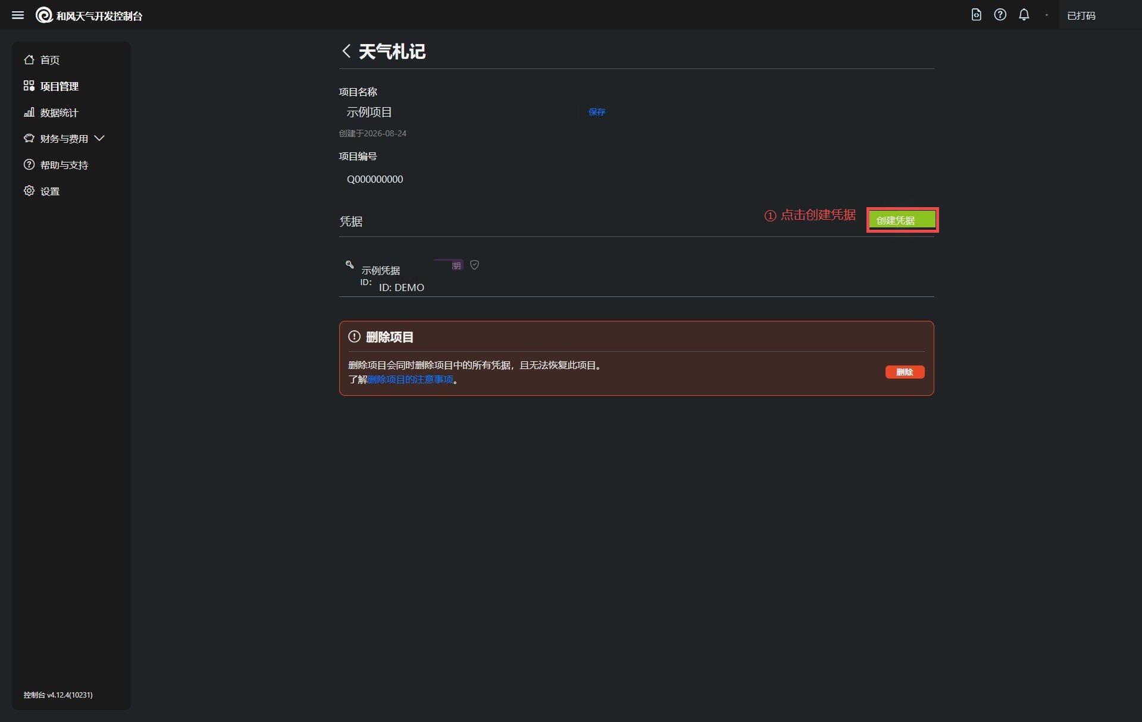Click the 控制台 v4.12.4(10231) version text
This screenshot has width=1142, height=722.
pyautogui.click(x=58, y=695)
